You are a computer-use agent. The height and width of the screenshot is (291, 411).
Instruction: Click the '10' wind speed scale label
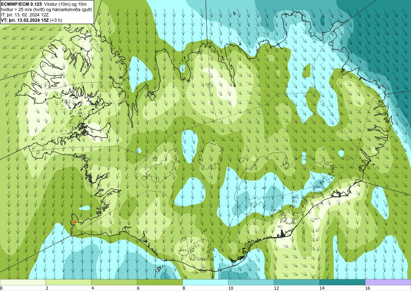[231, 289]
